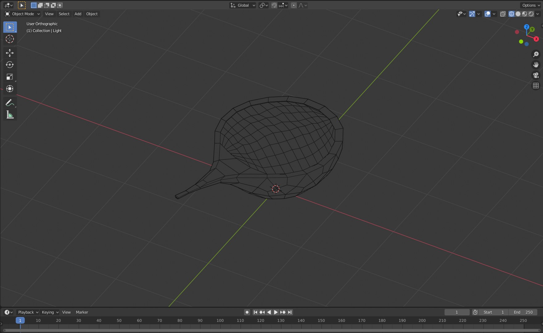Open the Keying dropdown

50,312
